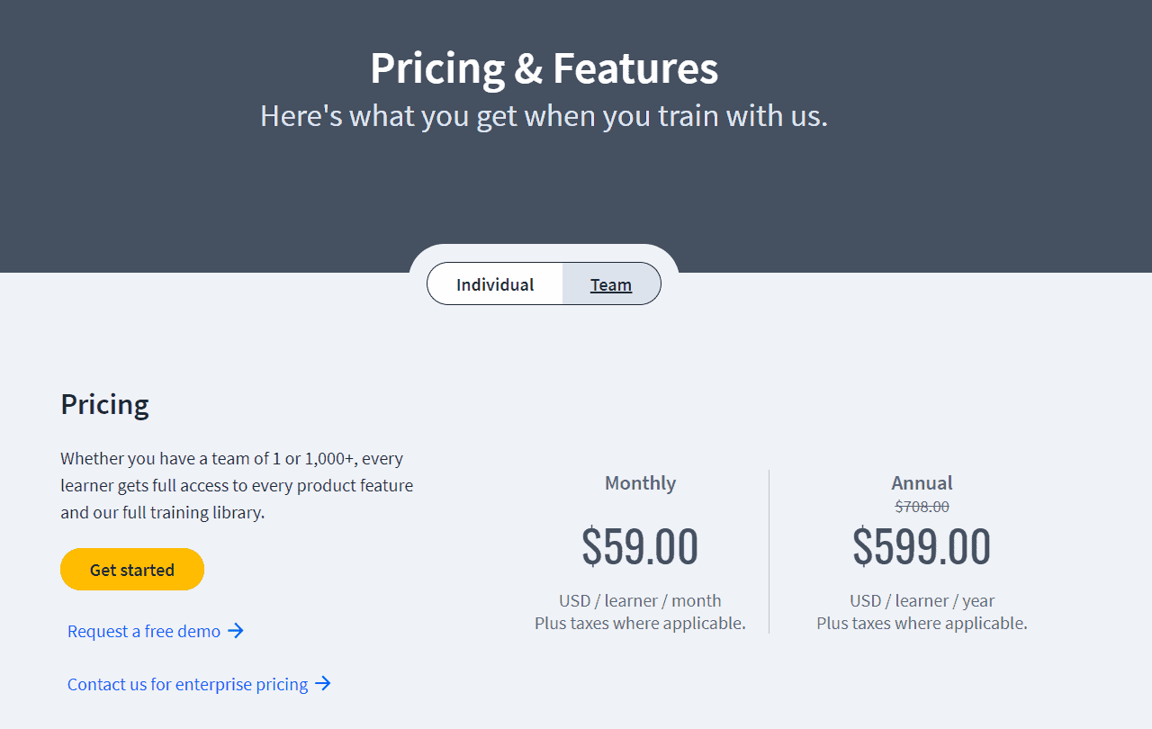Open the Request a free demo link

coord(142,631)
